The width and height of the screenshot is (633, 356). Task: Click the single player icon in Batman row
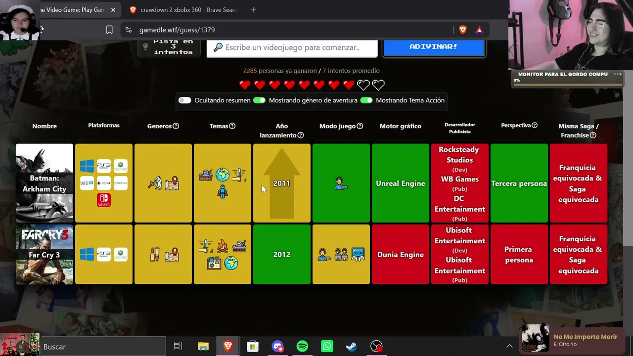(x=341, y=183)
